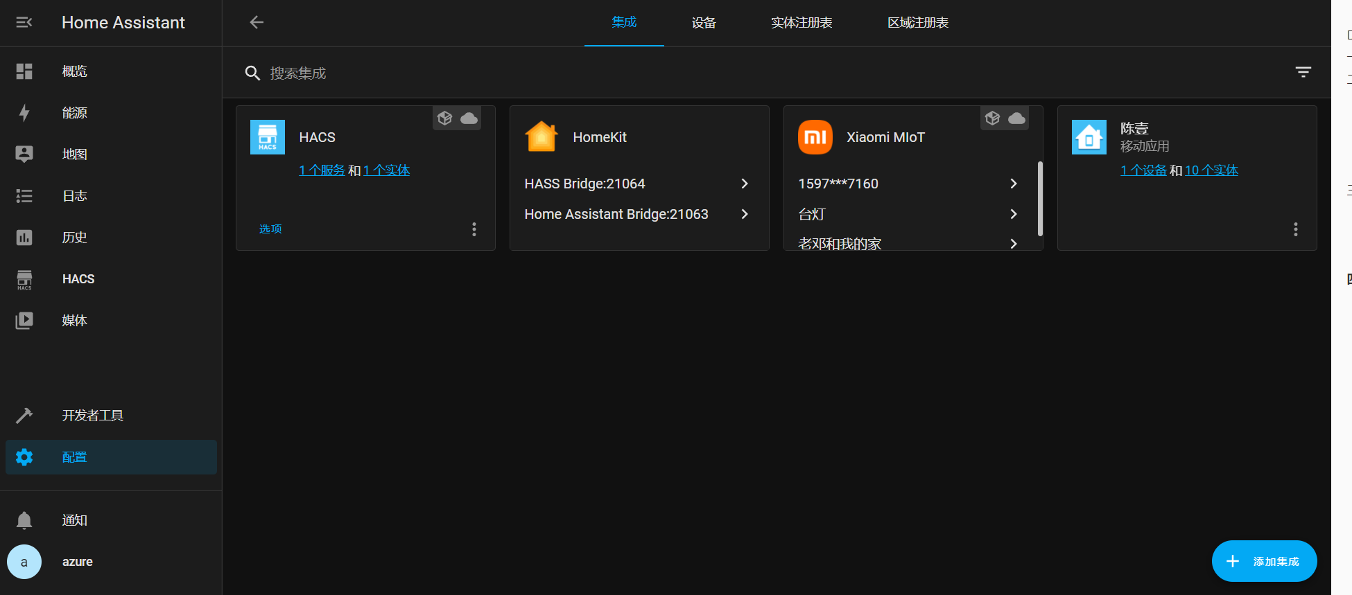
Task: Open the 能源 energy lightning icon
Action: coord(24,113)
